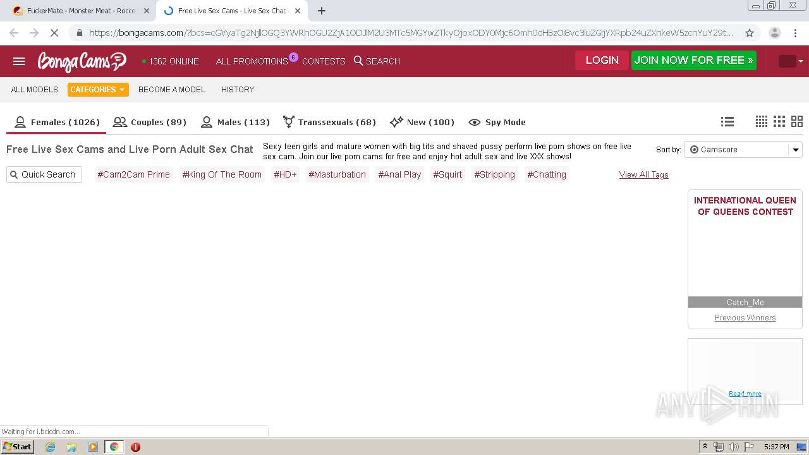
Task: Click the Read more link
Action: point(745,394)
